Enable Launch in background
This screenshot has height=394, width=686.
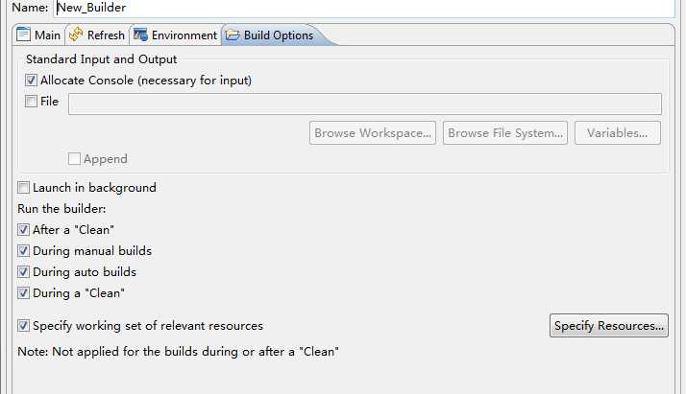[24, 188]
